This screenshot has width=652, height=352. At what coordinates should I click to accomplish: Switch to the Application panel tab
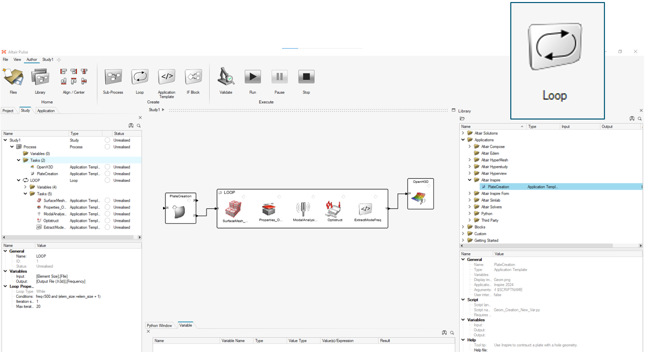(46, 110)
